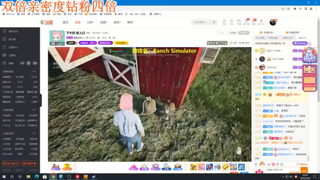Click the system volume tray icon
Viewport: 320px width, 180px height.
click(291, 177)
